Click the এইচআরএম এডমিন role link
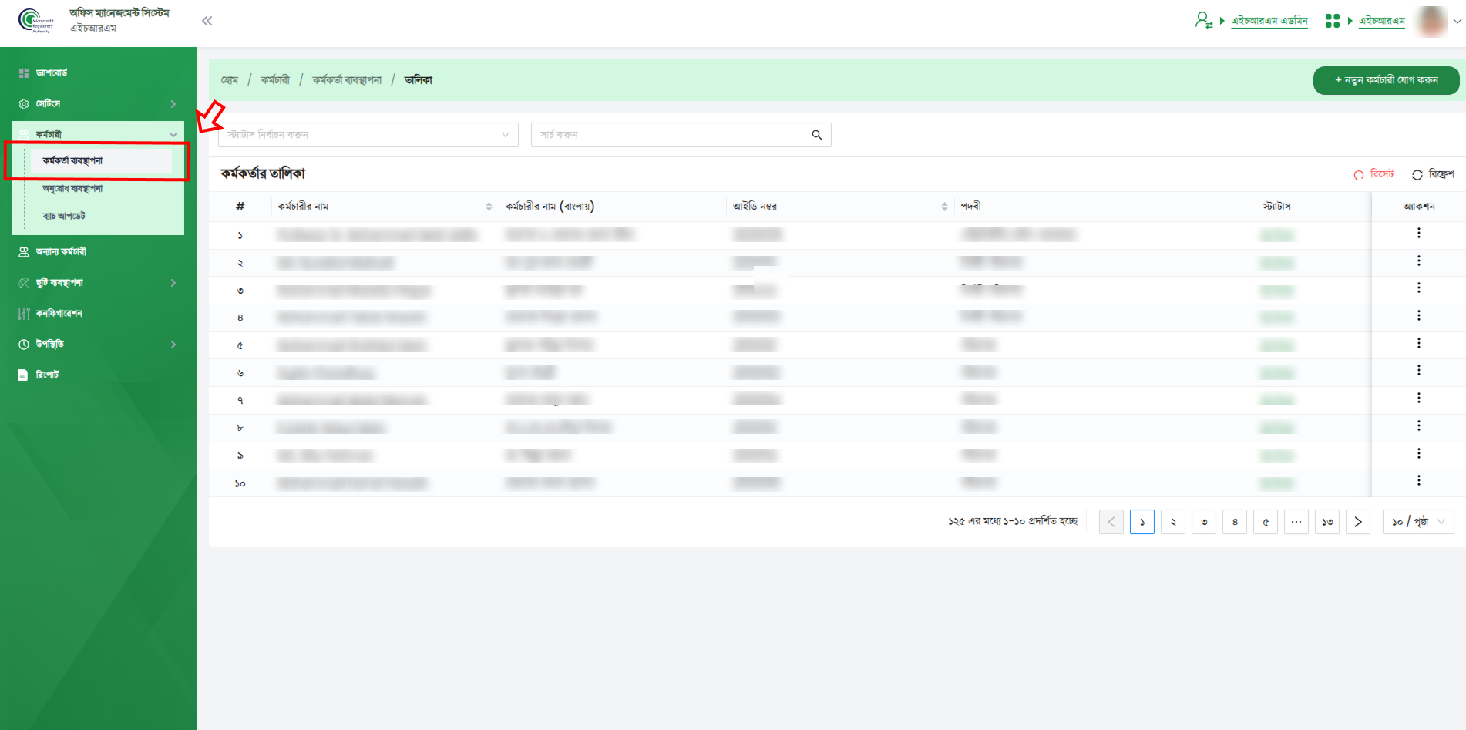The width and height of the screenshot is (1466, 730). point(1269,21)
